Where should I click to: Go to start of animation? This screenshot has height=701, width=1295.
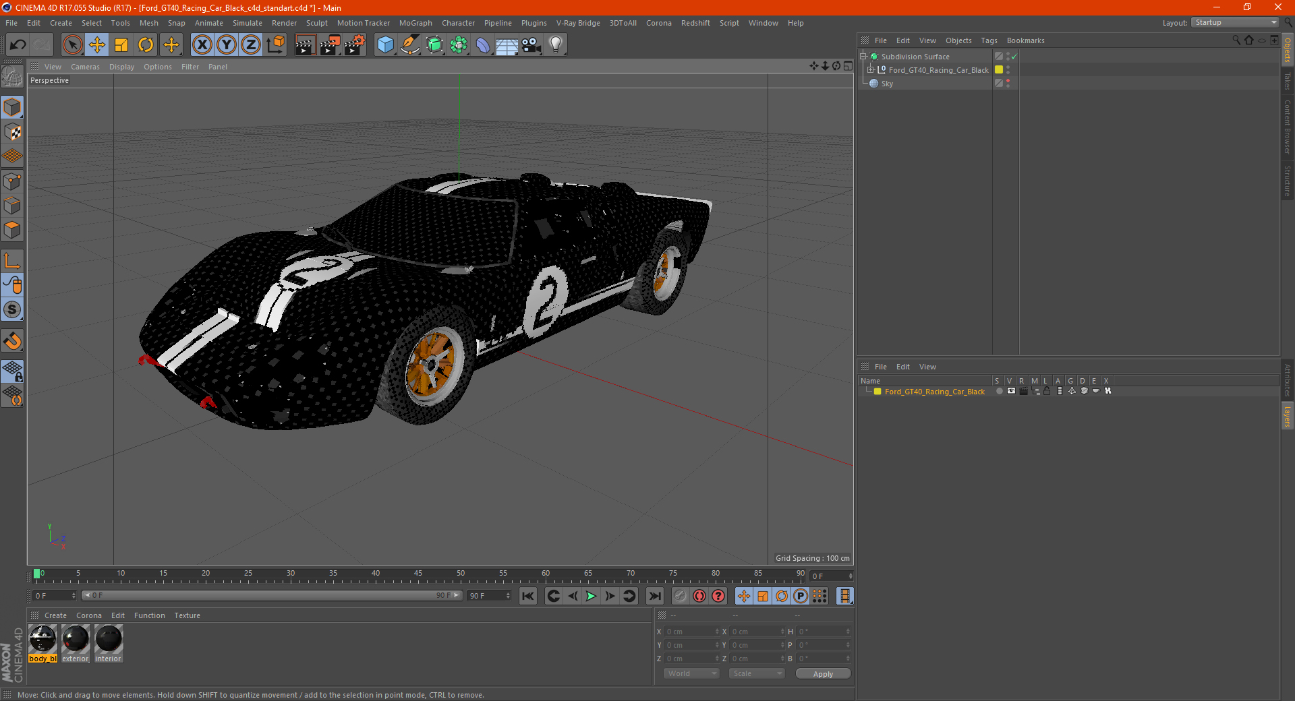click(x=528, y=596)
